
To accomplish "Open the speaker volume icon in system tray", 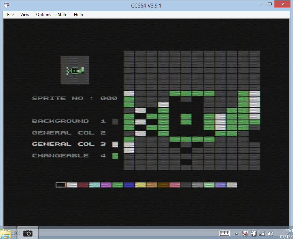I will coord(270,234).
